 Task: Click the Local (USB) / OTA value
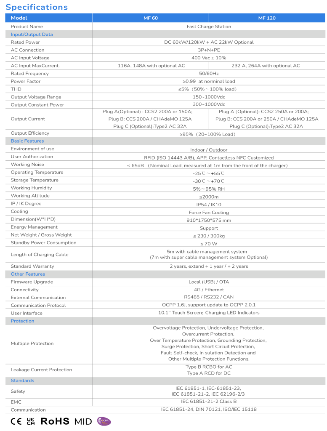(209, 282)
